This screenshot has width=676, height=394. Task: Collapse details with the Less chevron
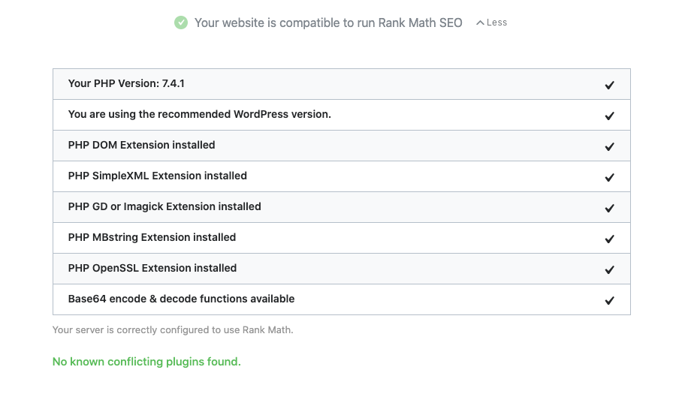tap(491, 23)
